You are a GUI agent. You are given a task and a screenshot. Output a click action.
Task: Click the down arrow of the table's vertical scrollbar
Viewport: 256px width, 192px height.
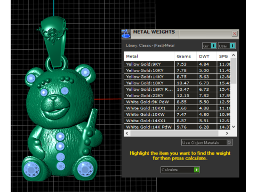pyautogui.click(x=234, y=127)
